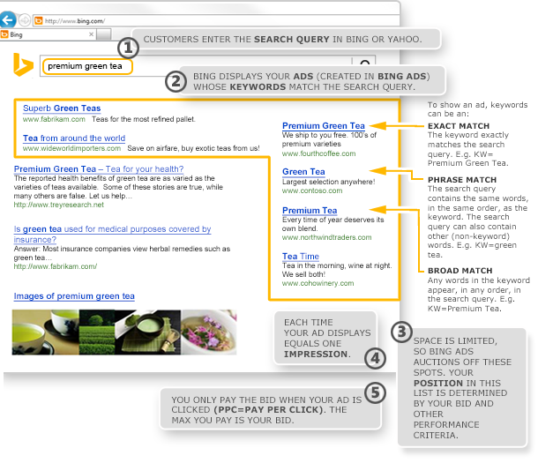Open Premium Green Tea – Tea for your health result
This screenshot has height=463, width=538.
click(99, 169)
